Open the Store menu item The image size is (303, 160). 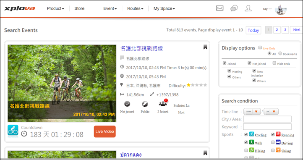point(79,8)
